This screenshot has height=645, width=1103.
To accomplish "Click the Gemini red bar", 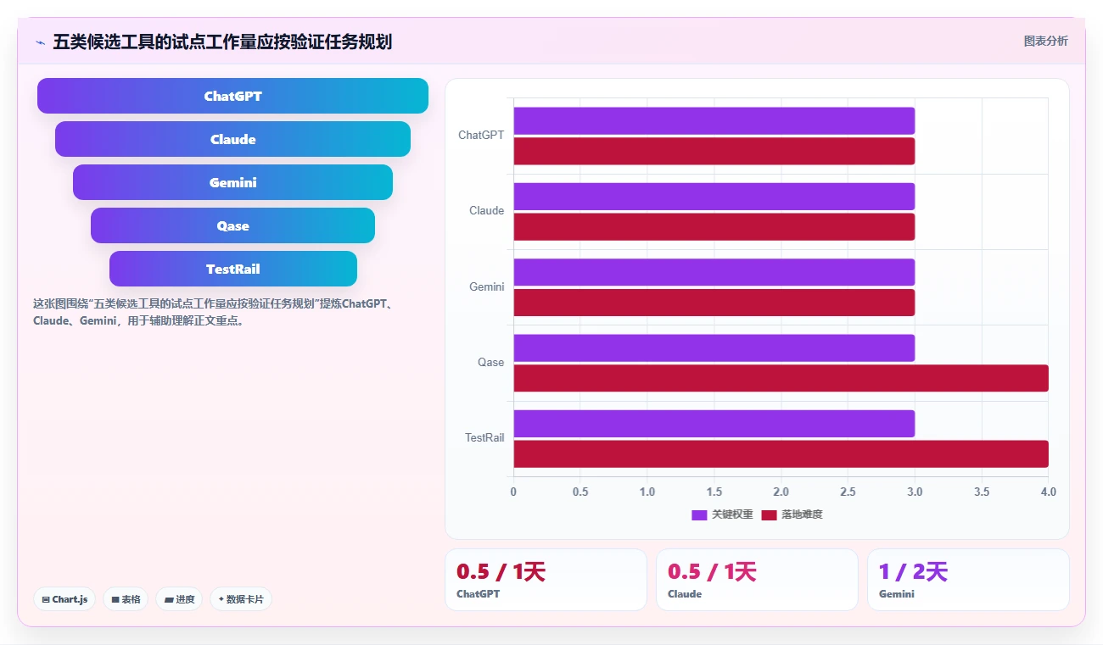I will click(x=714, y=303).
